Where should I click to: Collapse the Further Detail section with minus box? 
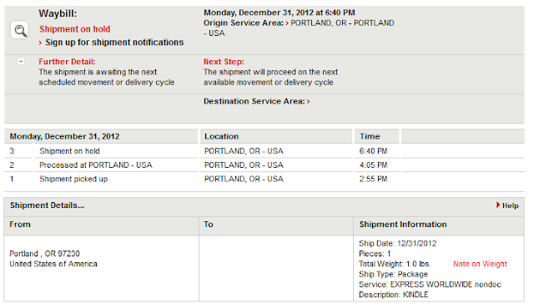[x=21, y=61]
